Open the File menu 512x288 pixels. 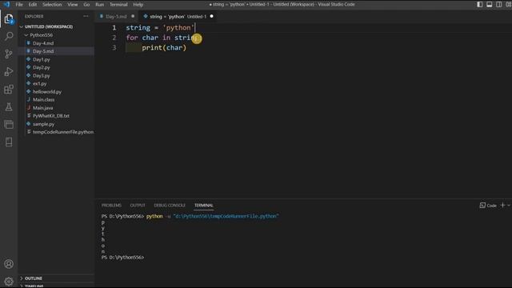19,5
